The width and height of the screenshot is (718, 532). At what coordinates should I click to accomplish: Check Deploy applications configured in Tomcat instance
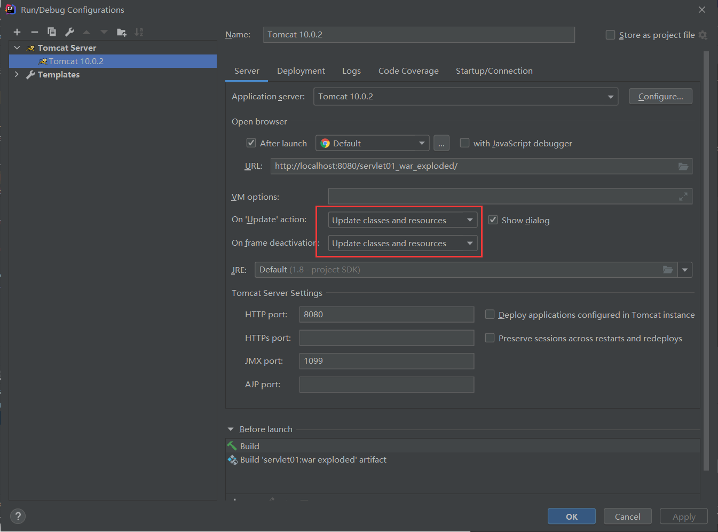point(490,314)
